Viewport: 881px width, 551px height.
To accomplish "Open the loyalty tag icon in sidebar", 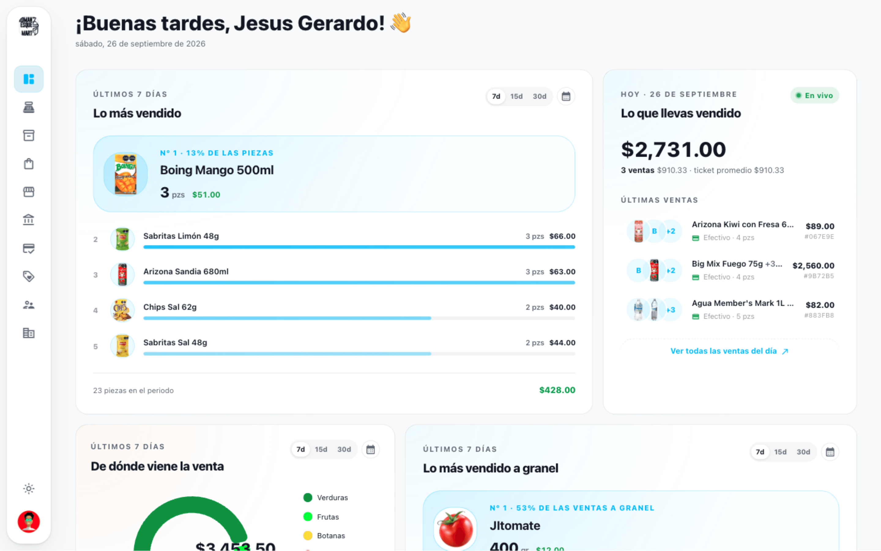I will [29, 276].
